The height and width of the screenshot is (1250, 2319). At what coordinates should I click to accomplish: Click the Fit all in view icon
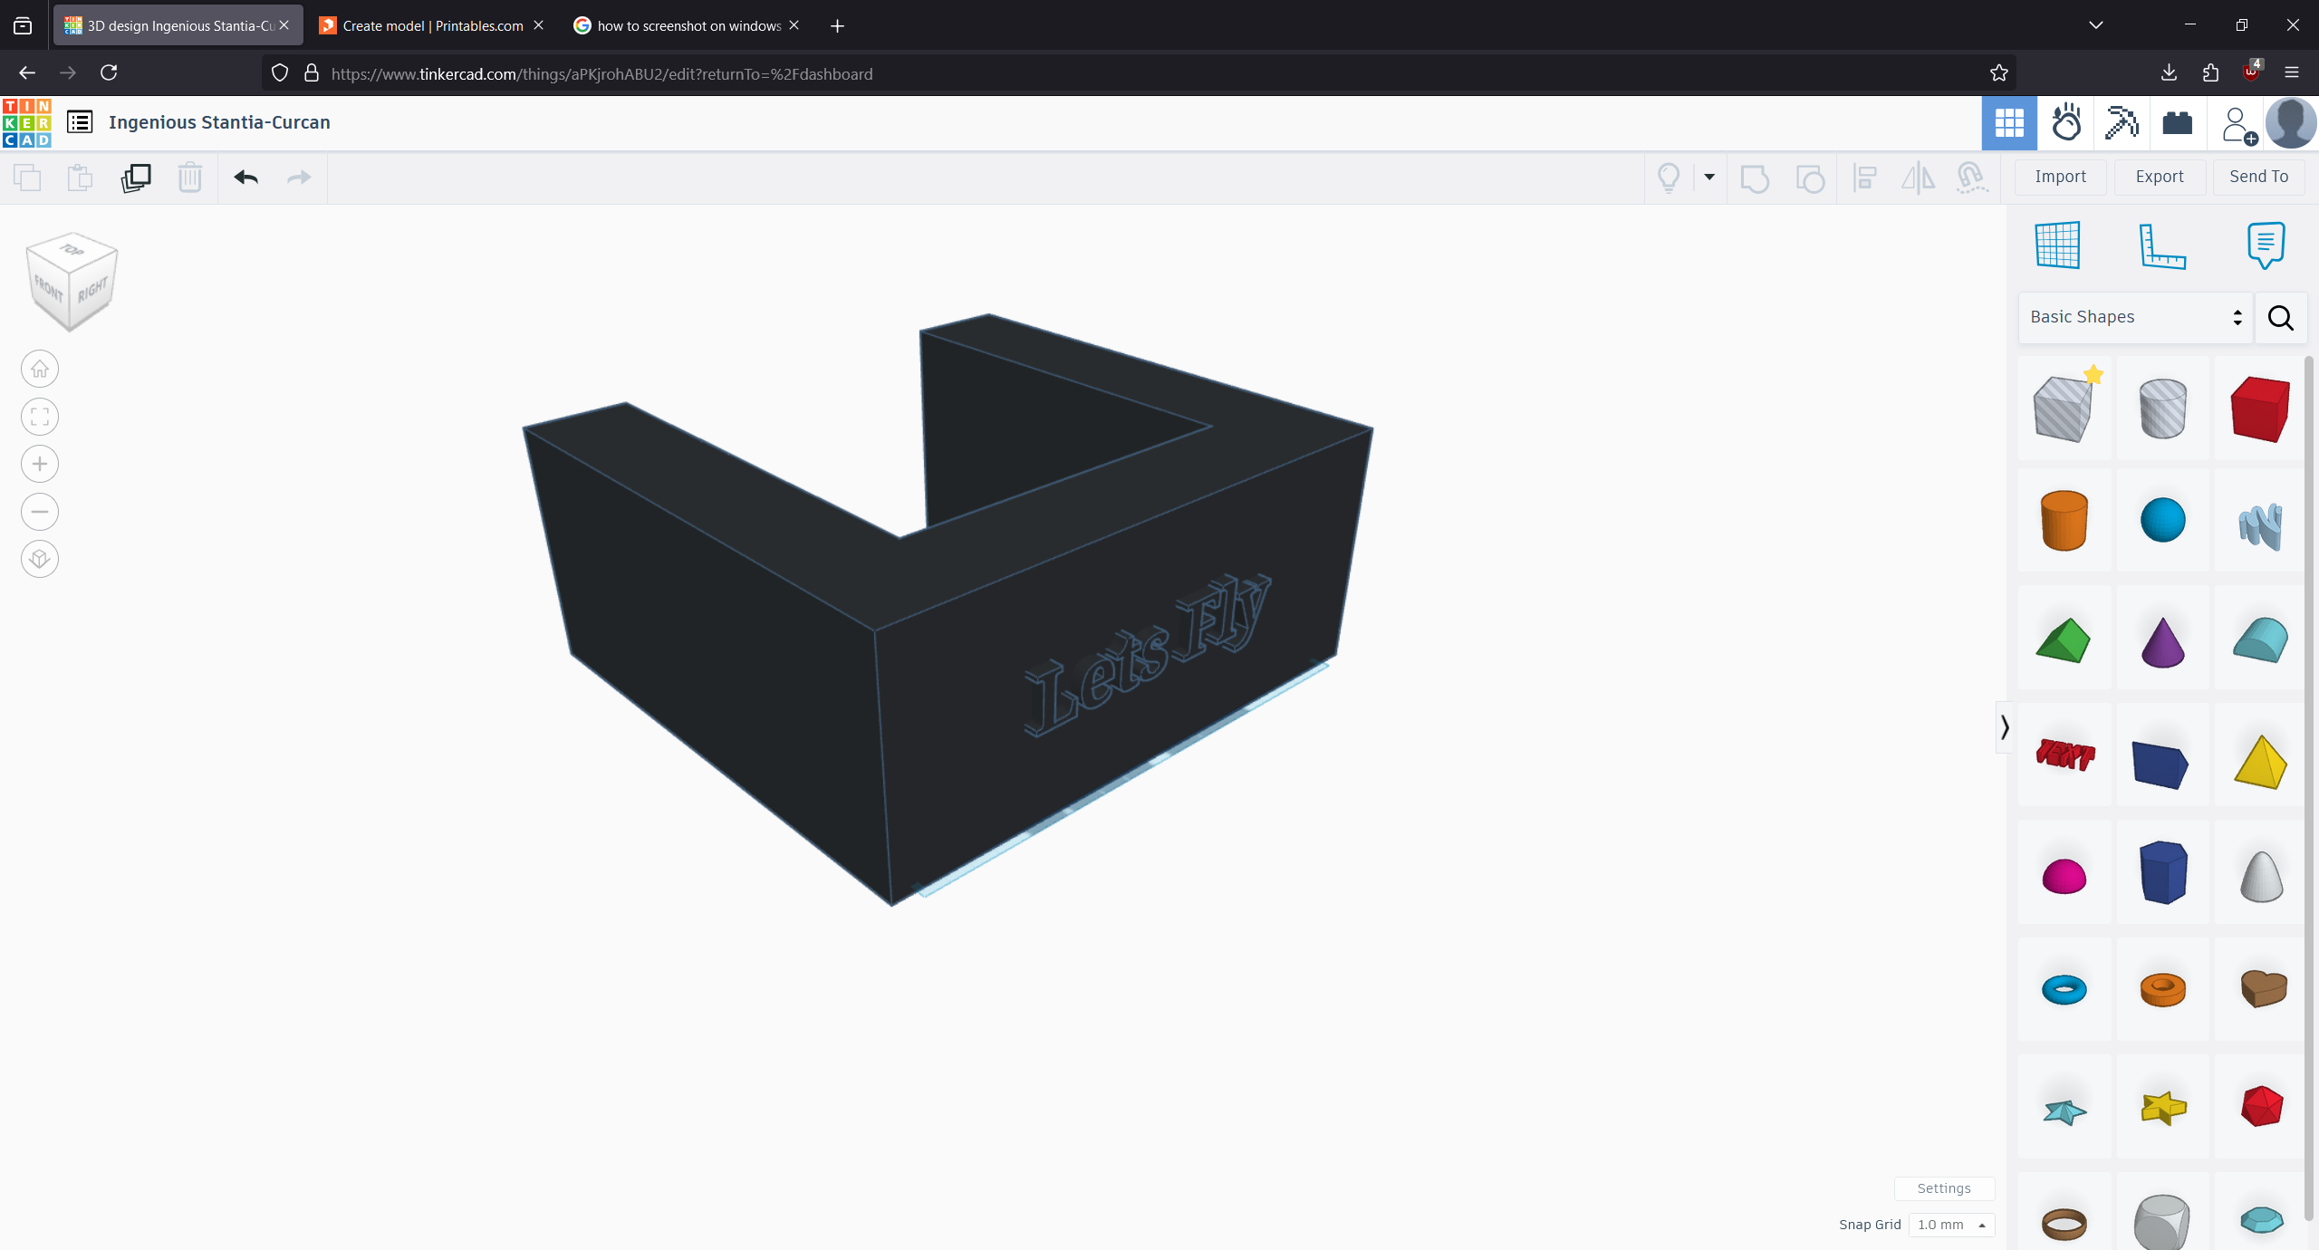(x=40, y=417)
